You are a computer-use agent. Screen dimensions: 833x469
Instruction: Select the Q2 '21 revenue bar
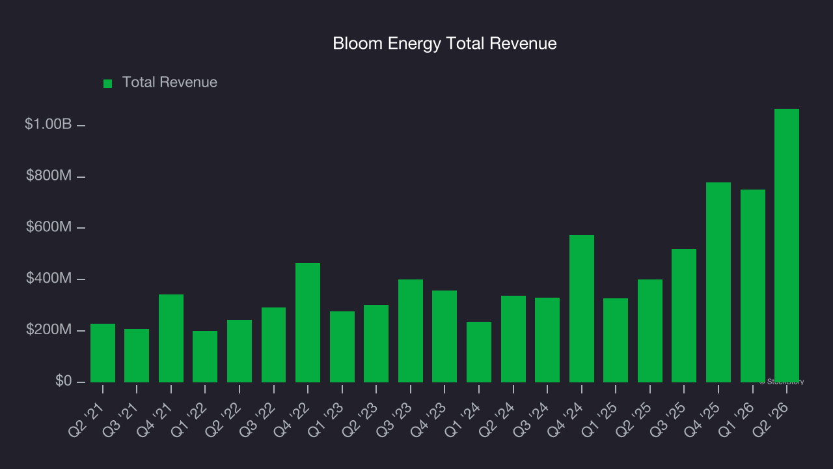(103, 353)
